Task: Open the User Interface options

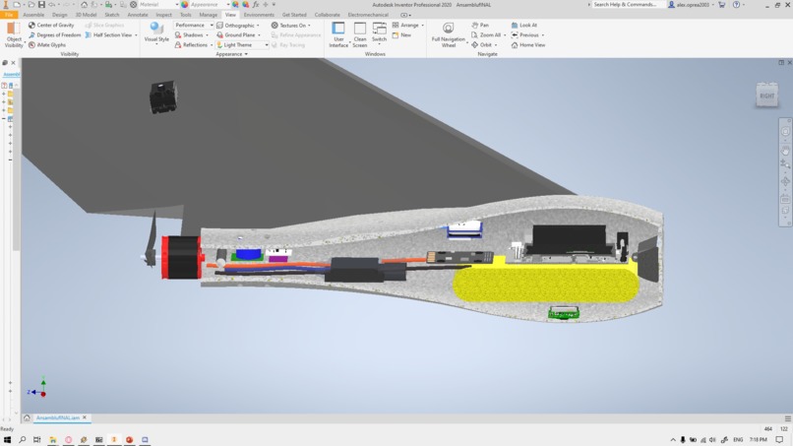Action: click(338, 34)
